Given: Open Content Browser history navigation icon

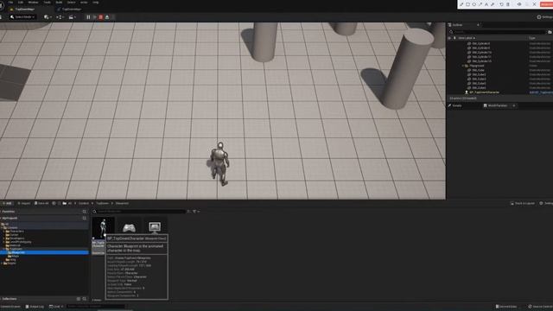Looking at the screenshot, I should (54, 204).
